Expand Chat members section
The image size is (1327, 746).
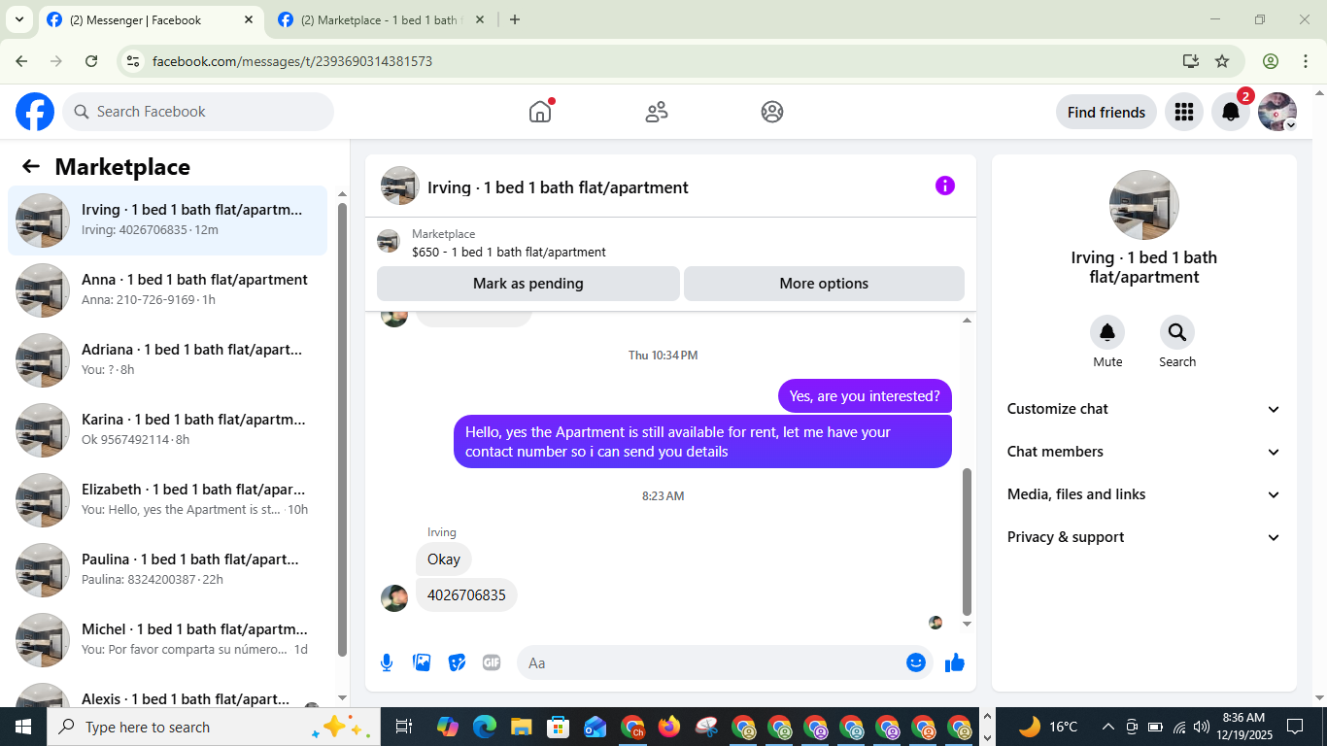[x=1144, y=452]
